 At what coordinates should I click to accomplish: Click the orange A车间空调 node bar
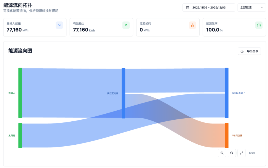coord(227,135)
